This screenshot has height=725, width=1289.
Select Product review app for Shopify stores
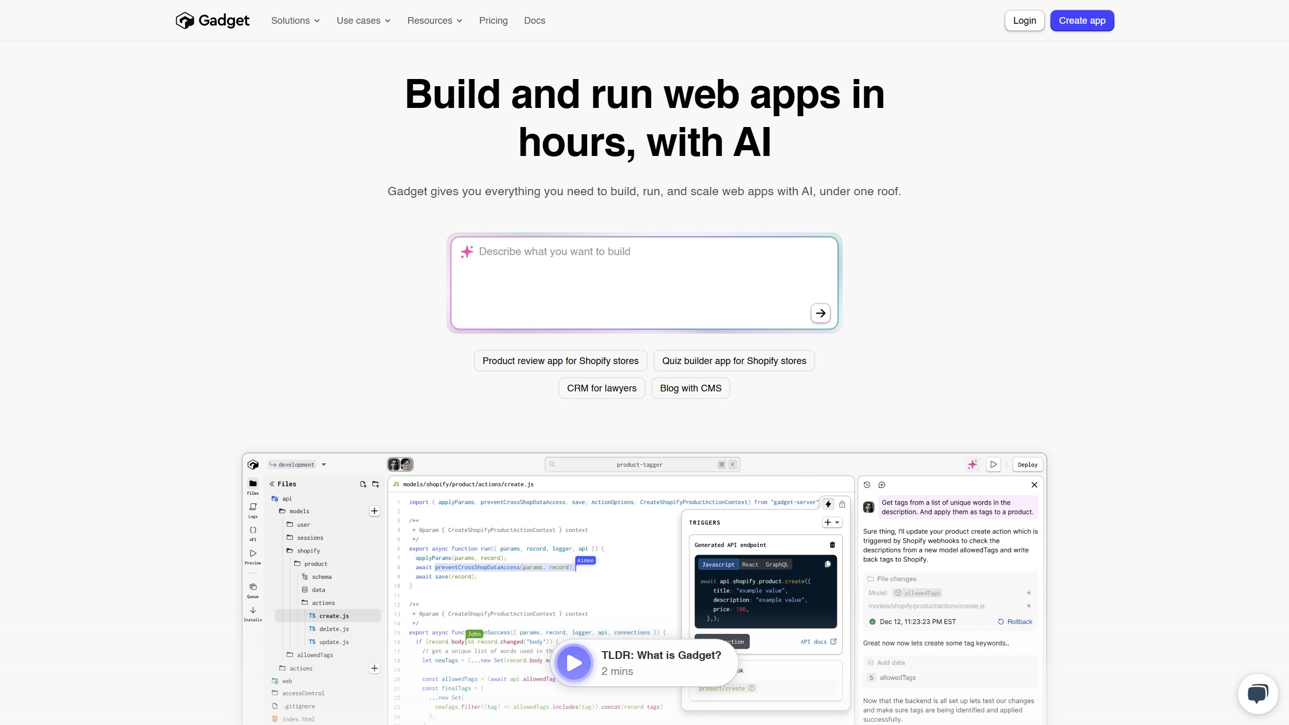(560, 360)
